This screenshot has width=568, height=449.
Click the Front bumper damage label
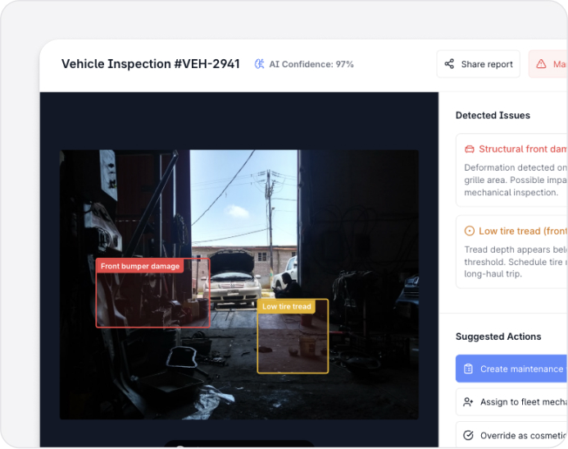pos(140,266)
